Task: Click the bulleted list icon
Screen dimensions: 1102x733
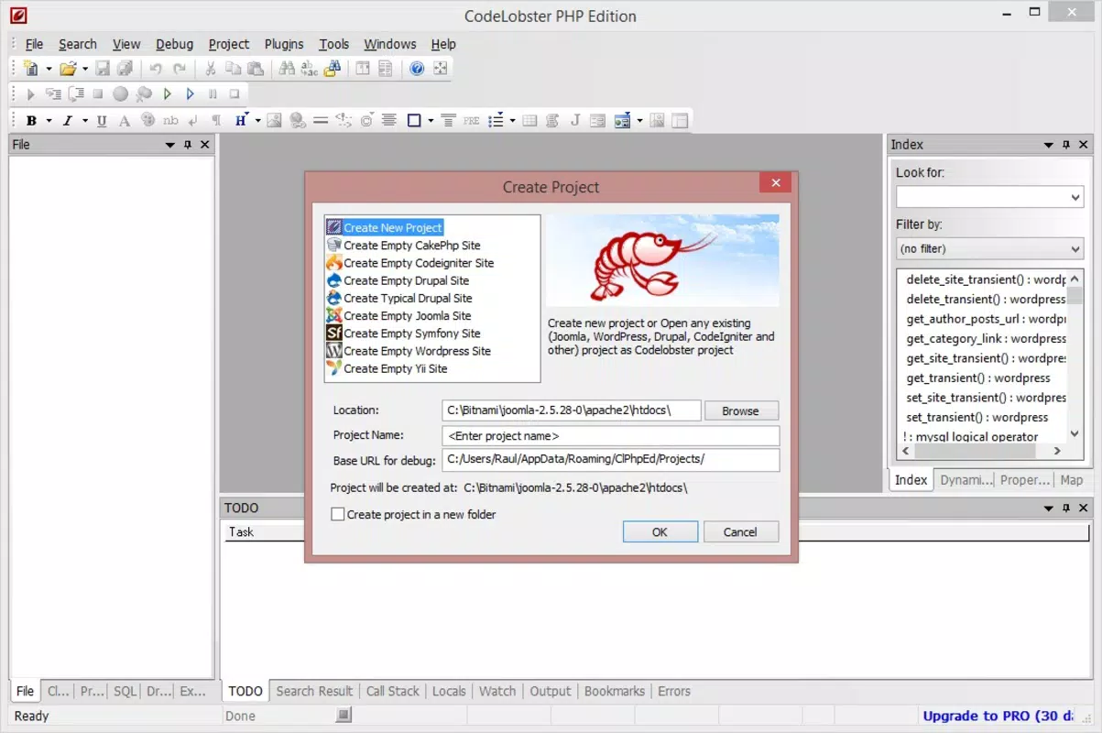Action: 496,120
